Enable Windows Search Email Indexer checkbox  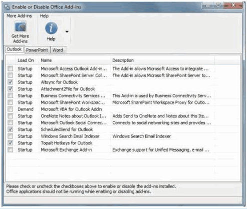[x=11, y=136]
